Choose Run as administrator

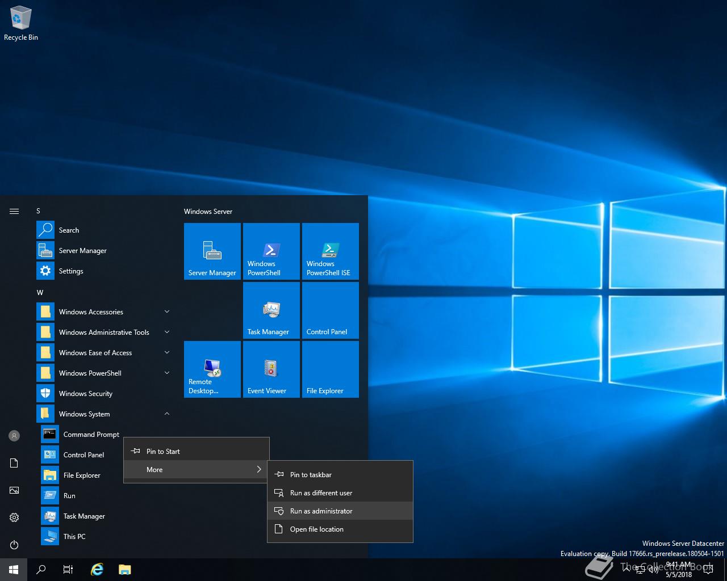[340, 511]
